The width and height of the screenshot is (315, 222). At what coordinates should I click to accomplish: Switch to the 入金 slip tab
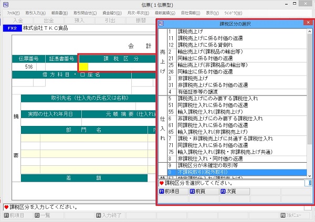[x=18, y=20]
